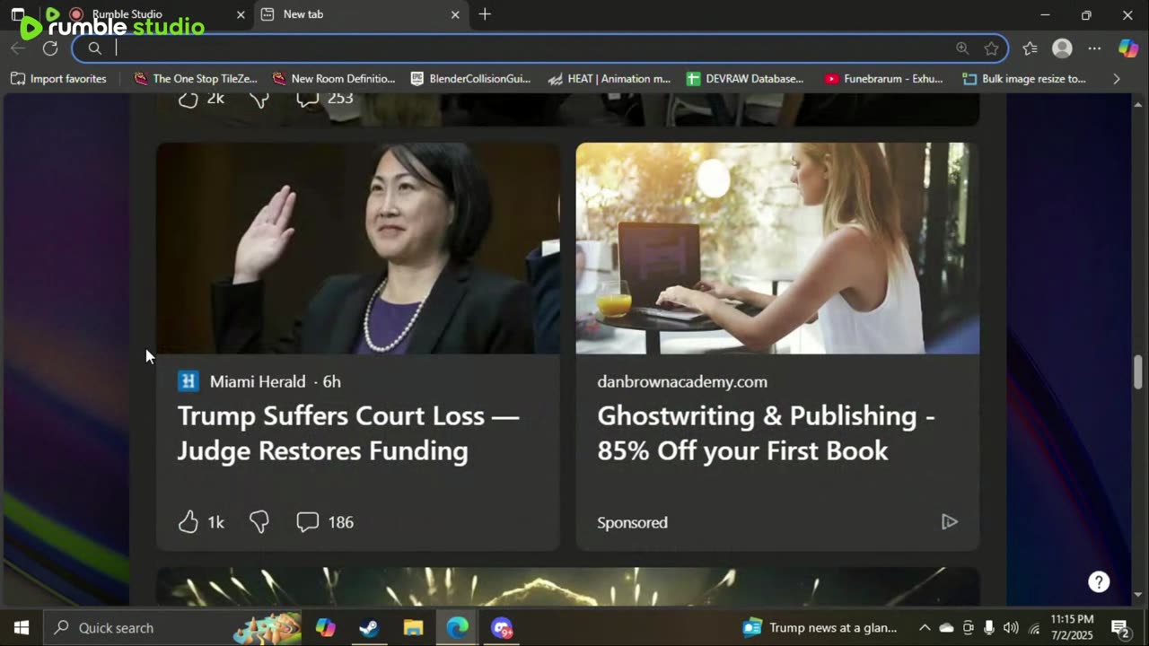The height and width of the screenshot is (646, 1149).
Task: Like the Miami Herald story
Action: pos(188,522)
